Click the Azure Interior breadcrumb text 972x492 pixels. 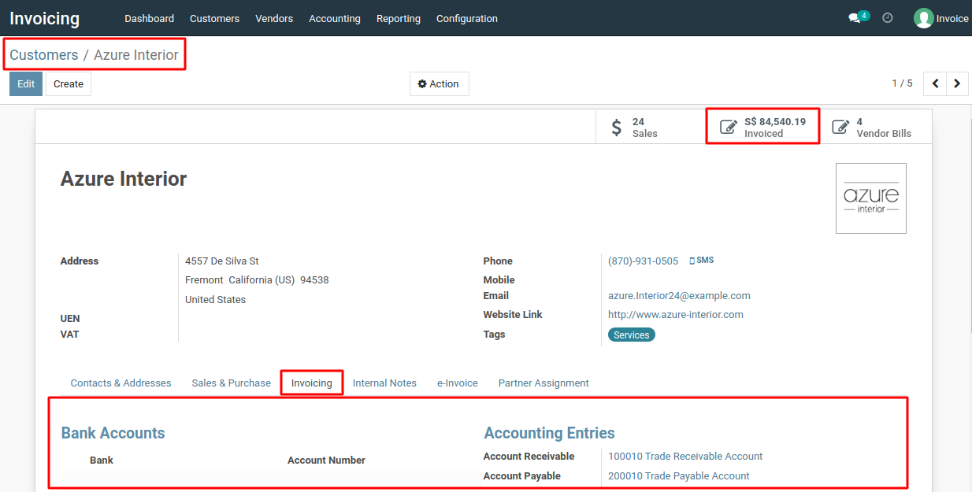[136, 55]
